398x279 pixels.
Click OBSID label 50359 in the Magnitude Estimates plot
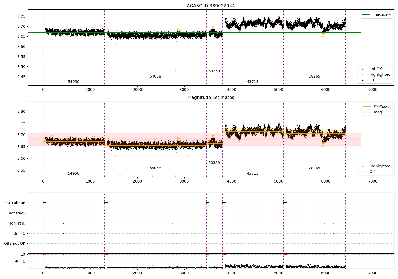(x=214, y=163)
